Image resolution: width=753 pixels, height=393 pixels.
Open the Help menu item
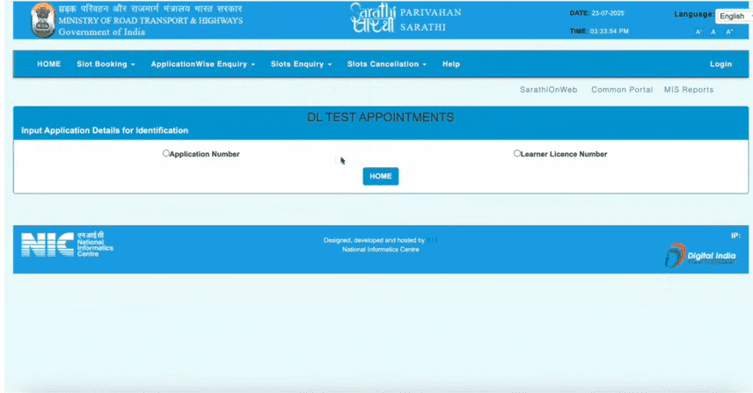pyautogui.click(x=451, y=64)
